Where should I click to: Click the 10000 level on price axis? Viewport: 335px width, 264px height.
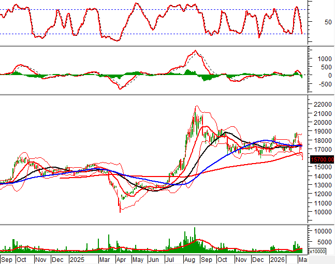(322, 212)
